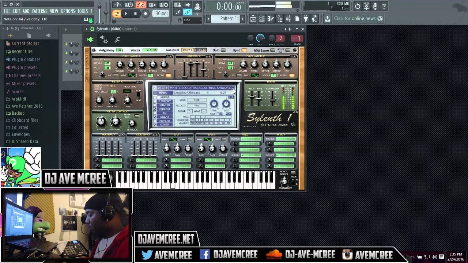Image resolution: width=468 pixels, height=263 pixels.
Task: Toggle the Midi Learn switch
Action: click(272, 50)
